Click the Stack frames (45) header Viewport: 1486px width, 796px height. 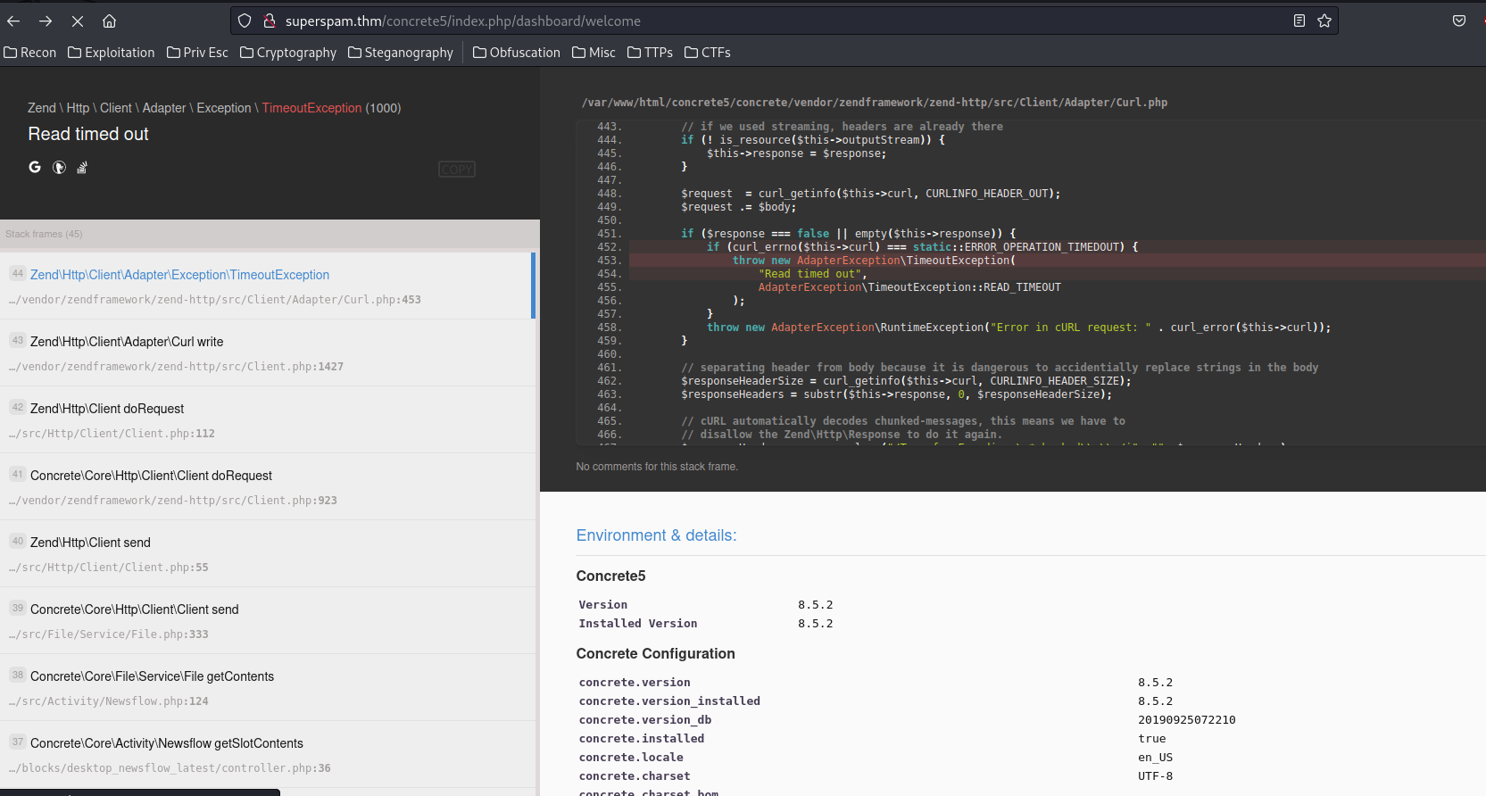[x=44, y=234]
